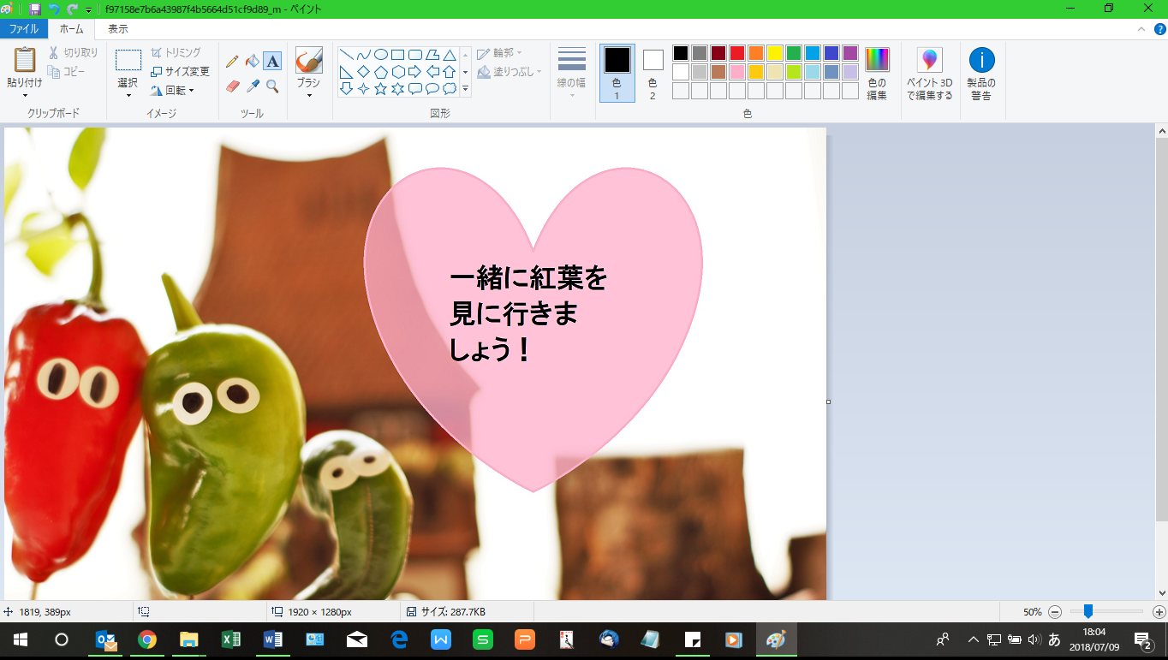Click the zoom in plus button
1168x660 pixels.
1159,612
